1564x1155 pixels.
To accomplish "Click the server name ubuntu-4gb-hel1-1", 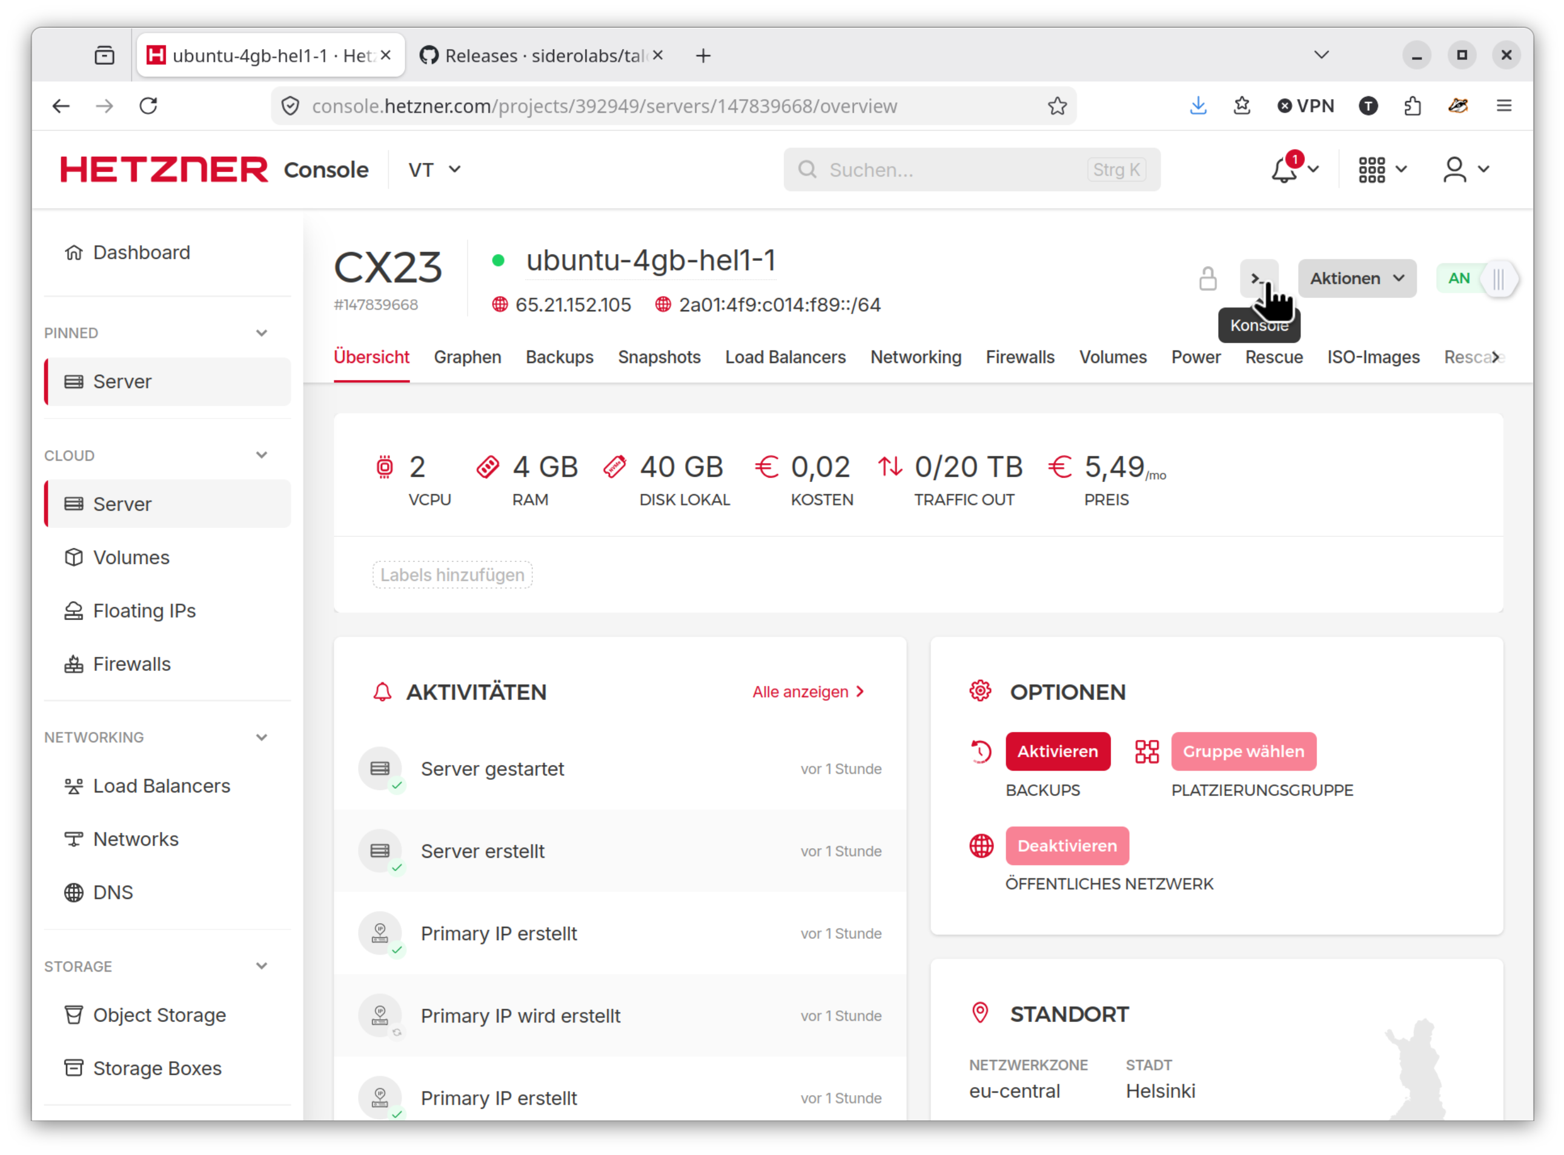I will pos(651,260).
